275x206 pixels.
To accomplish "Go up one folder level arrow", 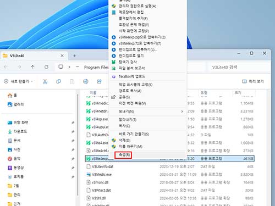I will point(32,67).
